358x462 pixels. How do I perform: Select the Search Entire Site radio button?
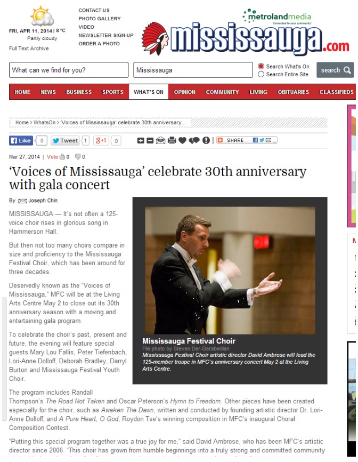pos(261,74)
